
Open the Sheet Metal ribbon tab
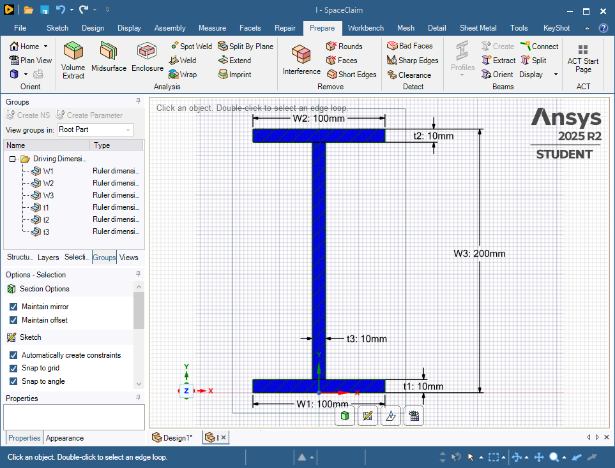point(478,28)
